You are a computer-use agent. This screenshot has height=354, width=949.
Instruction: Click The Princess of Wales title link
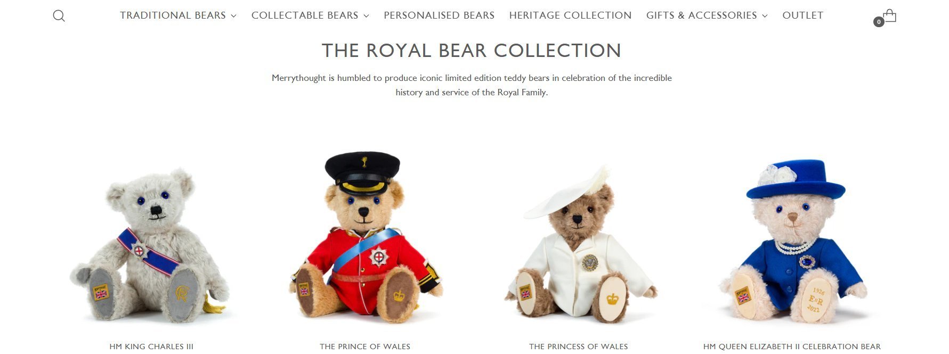pyautogui.click(x=579, y=347)
